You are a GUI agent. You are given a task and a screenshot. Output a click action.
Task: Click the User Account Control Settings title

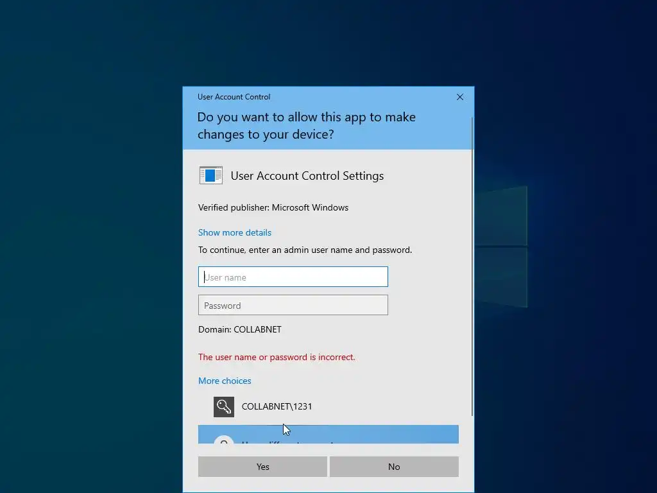click(307, 176)
